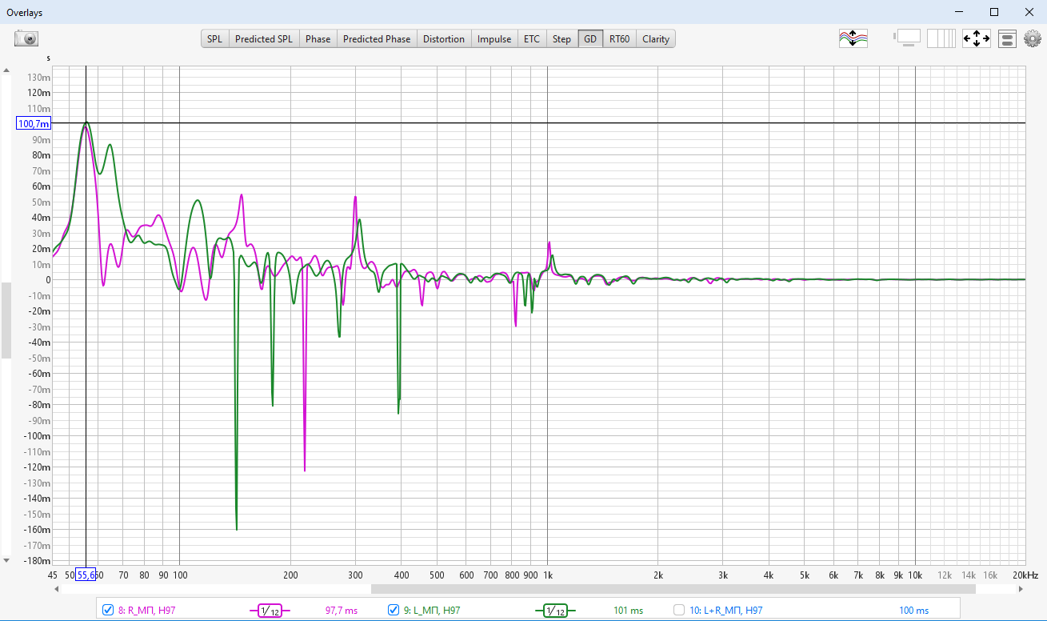Viewport: 1047px width, 621px height.
Task: Click the vertical zoom slider on left edge
Action: (x=6, y=320)
